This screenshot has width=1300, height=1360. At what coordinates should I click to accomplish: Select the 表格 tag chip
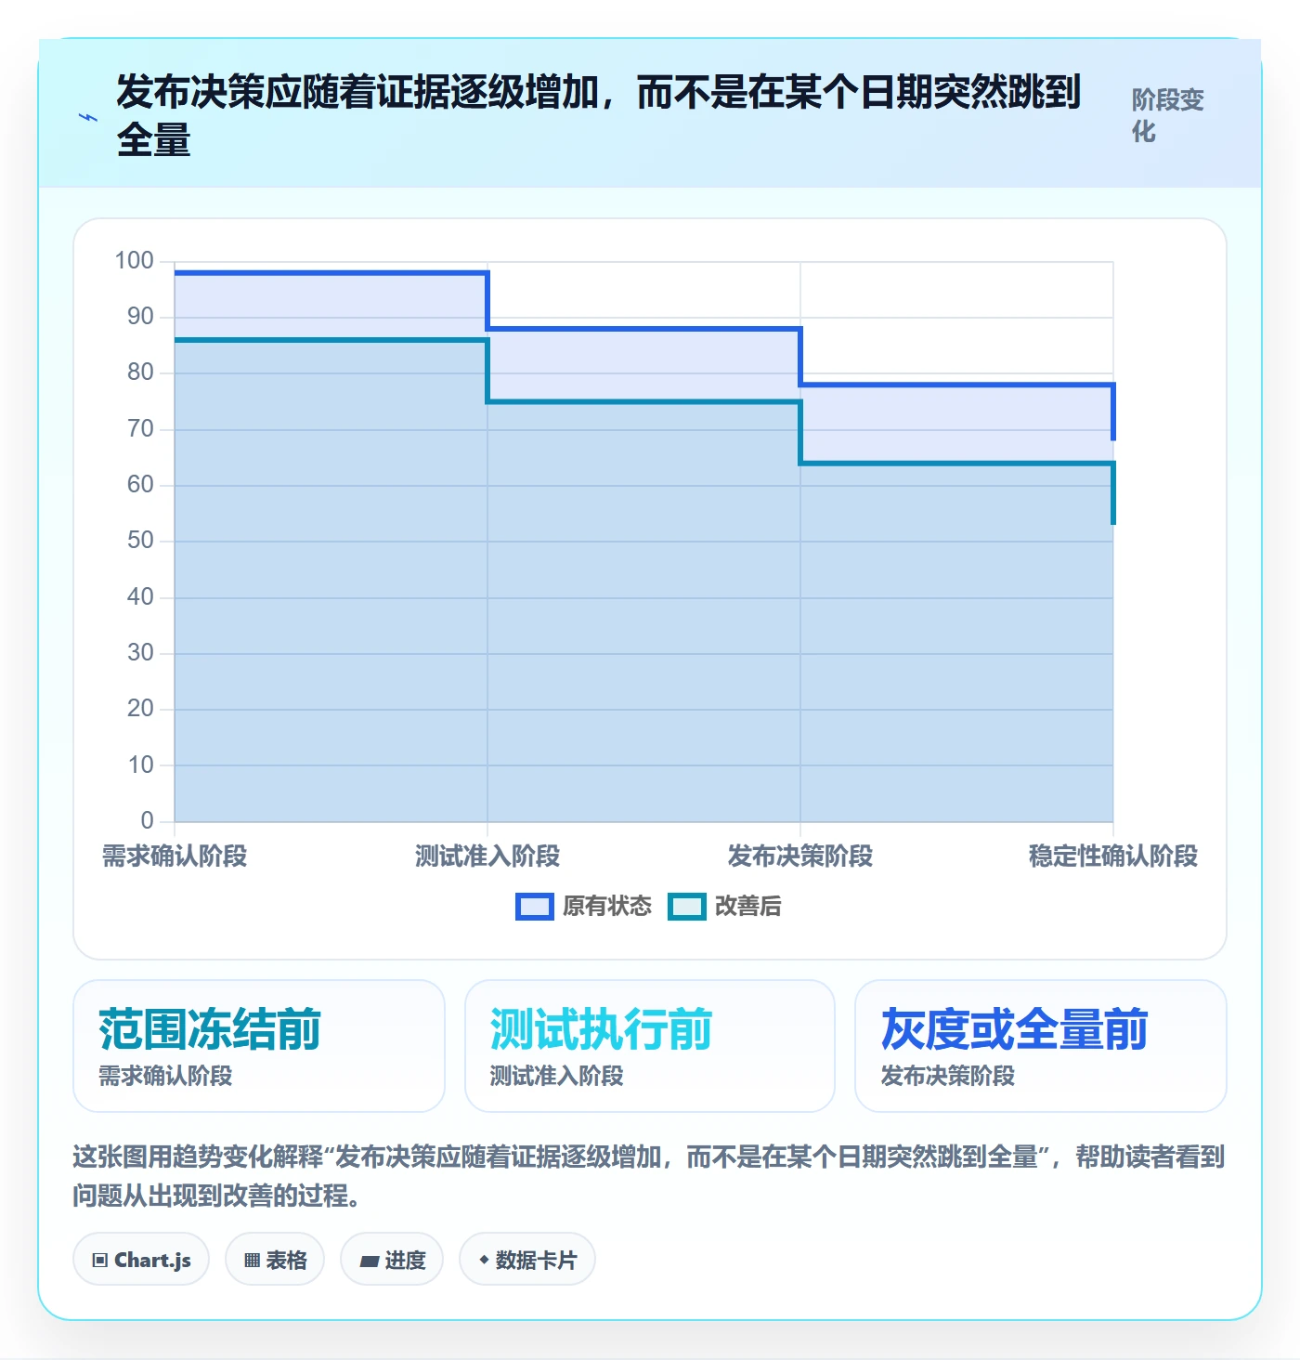[275, 1260]
